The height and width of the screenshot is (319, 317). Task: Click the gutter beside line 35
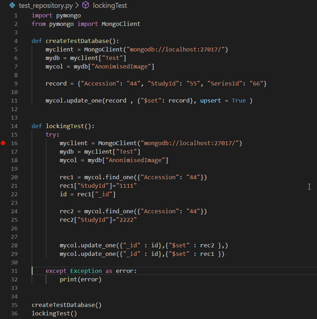pyautogui.click(x=3, y=305)
